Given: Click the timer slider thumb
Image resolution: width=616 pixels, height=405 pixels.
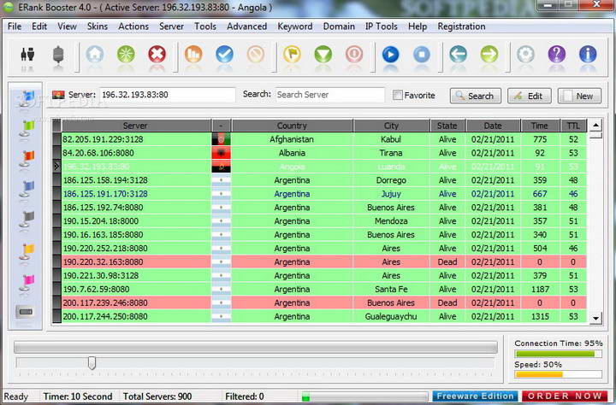Looking at the screenshot, I should click(x=92, y=362).
